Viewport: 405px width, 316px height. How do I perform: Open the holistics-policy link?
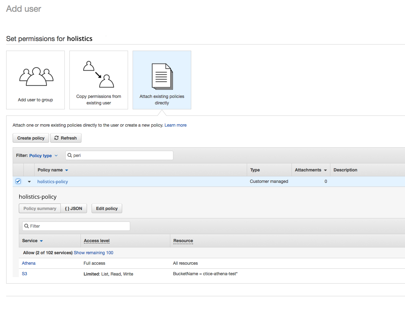53,182
